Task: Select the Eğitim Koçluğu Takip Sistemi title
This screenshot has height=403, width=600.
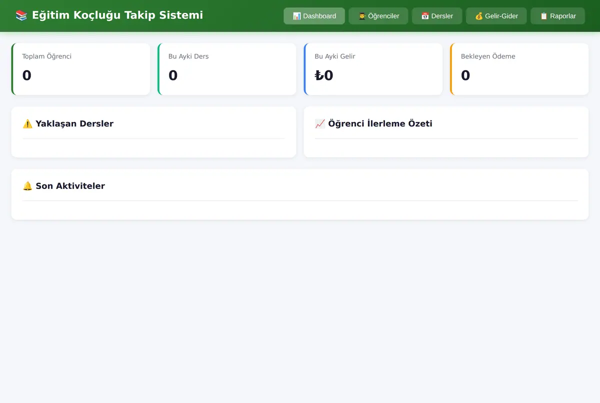Action: coord(117,15)
